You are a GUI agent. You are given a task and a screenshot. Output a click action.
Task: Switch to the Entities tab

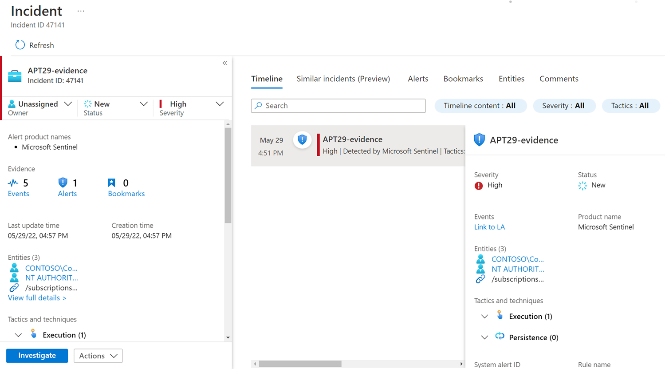click(511, 79)
